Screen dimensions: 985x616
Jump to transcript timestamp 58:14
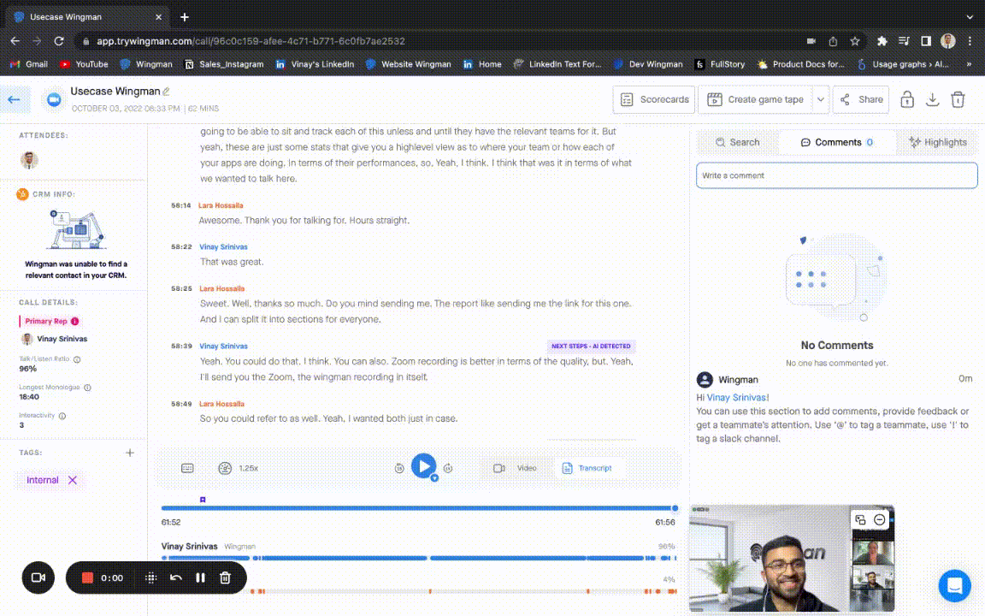[x=181, y=205]
